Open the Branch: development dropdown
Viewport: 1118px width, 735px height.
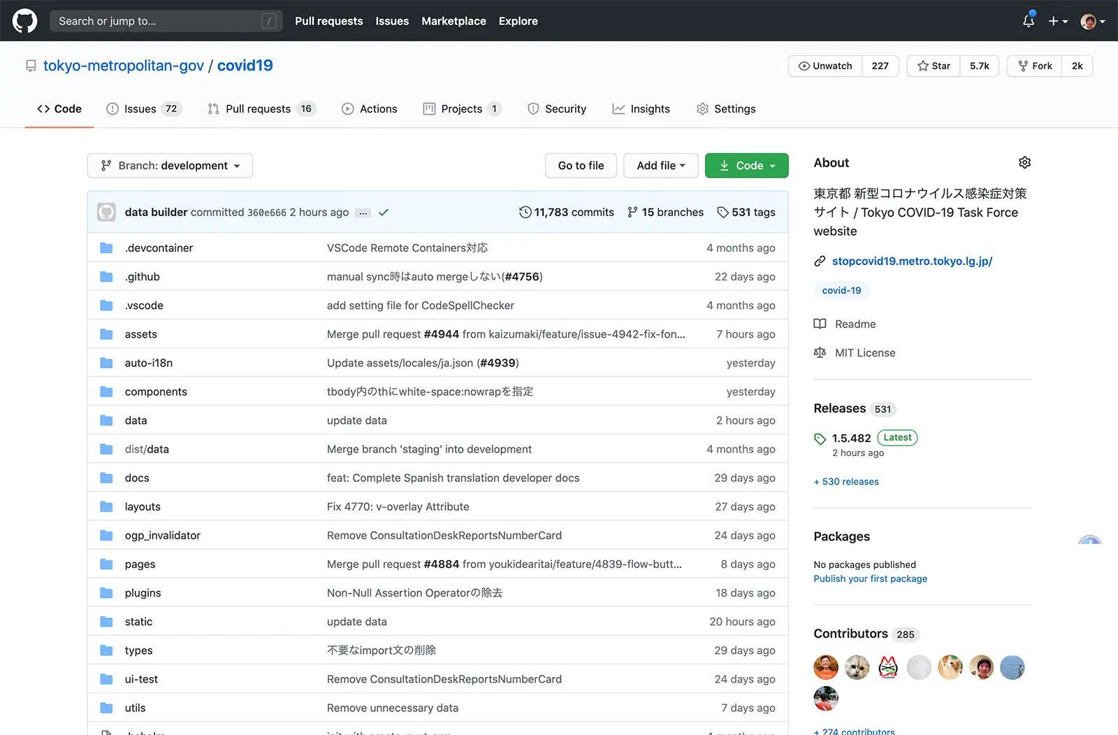tap(170, 166)
